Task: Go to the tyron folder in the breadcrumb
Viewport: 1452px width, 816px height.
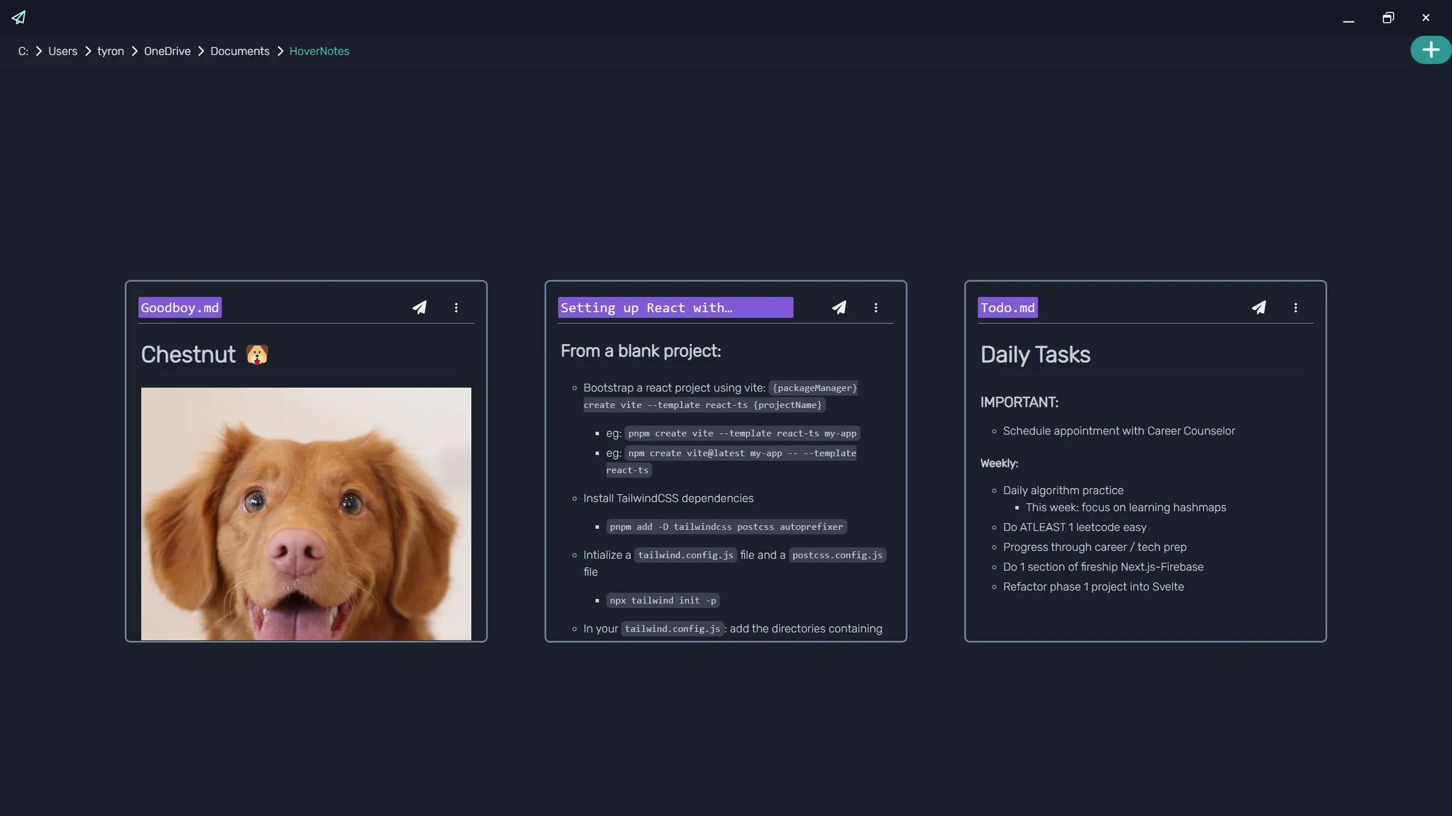Action: click(111, 51)
